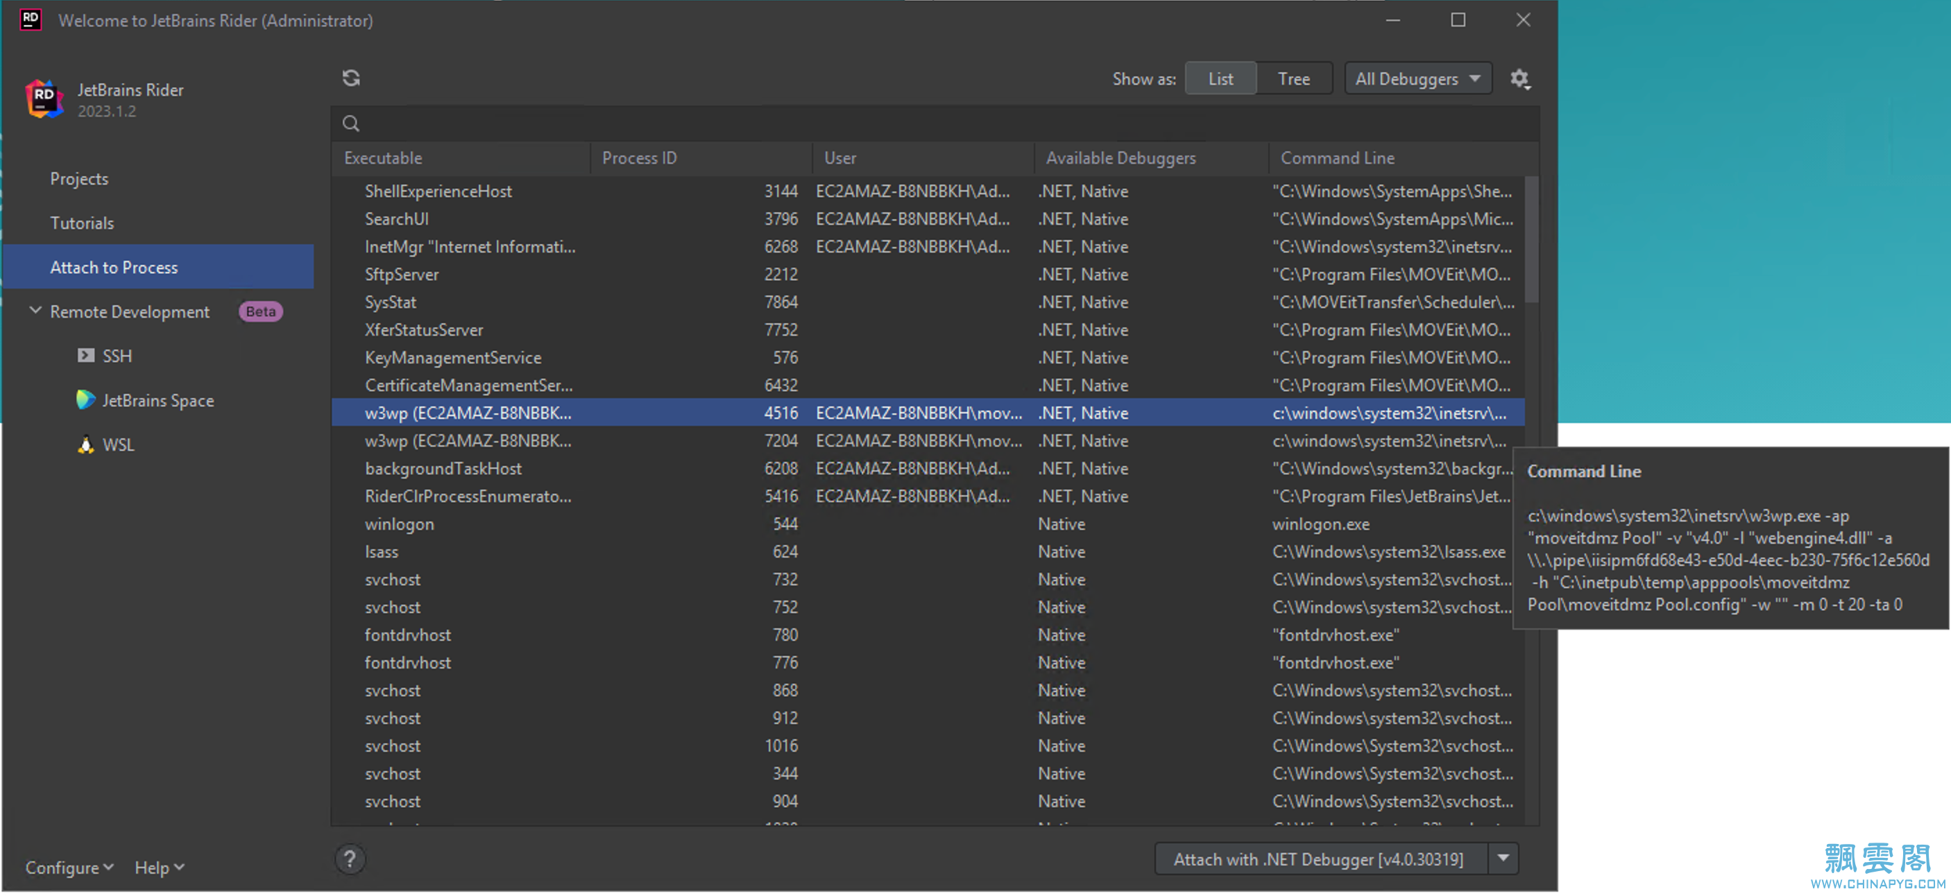Sort by Available Debuggers column header
1951x896 pixels.
[x=1151, y=158]
